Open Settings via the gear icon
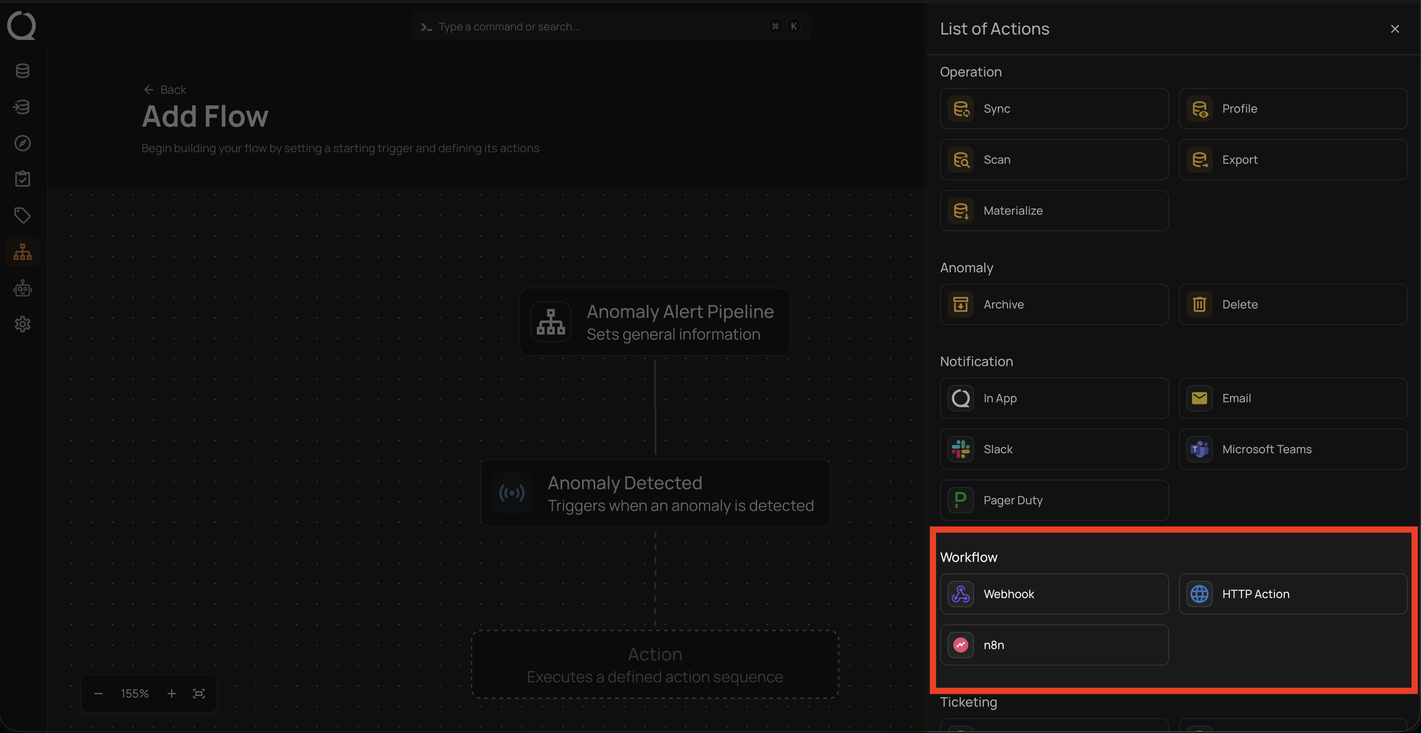The width and height of the screenshot is (1421, 733). point(22,324)
